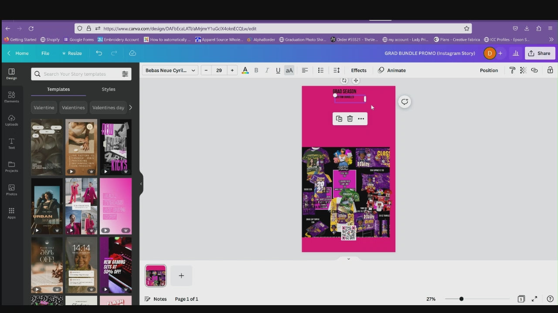This screenshot has height=313, width=558.
Task: Toggle bold formatting
Action: pyautogui.click(x=256, y=70)
